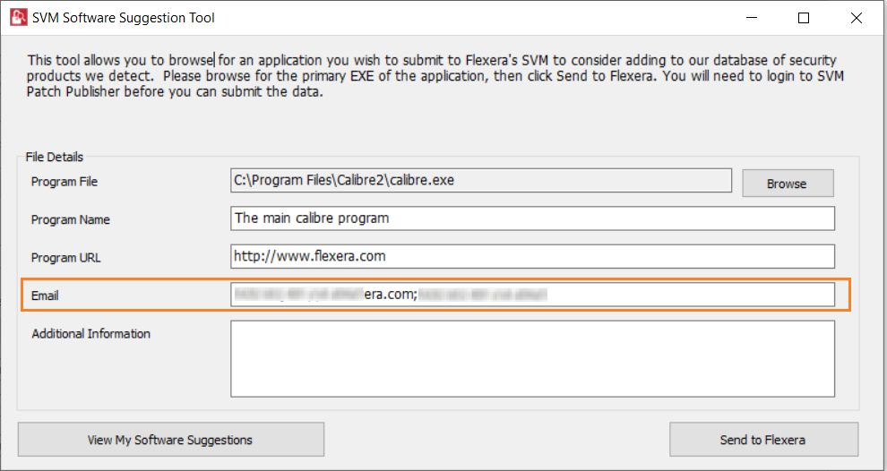Focus the Program File path field
Image resolution: width=887 pixels, height=471 pixels.
pyautogui.click(x=481, y=180)
